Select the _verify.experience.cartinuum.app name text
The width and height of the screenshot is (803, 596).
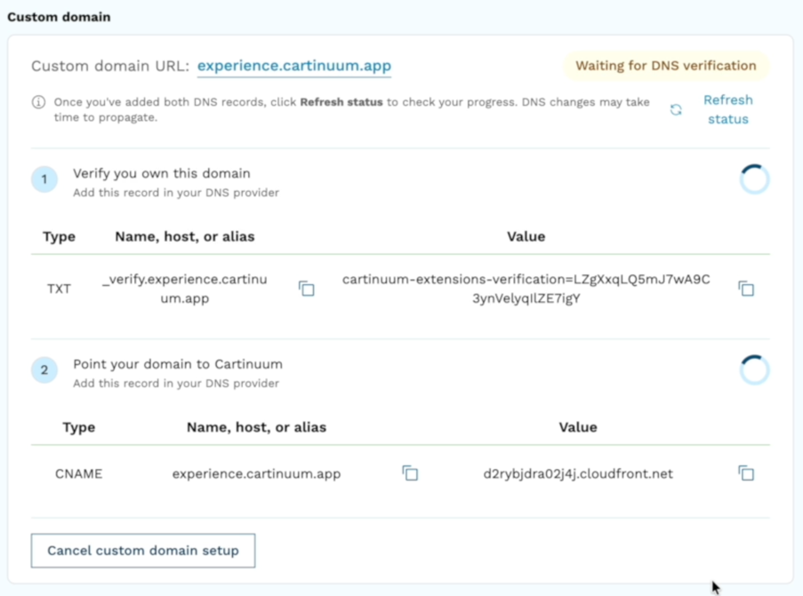pyautogui.click(x=184, y=289)
